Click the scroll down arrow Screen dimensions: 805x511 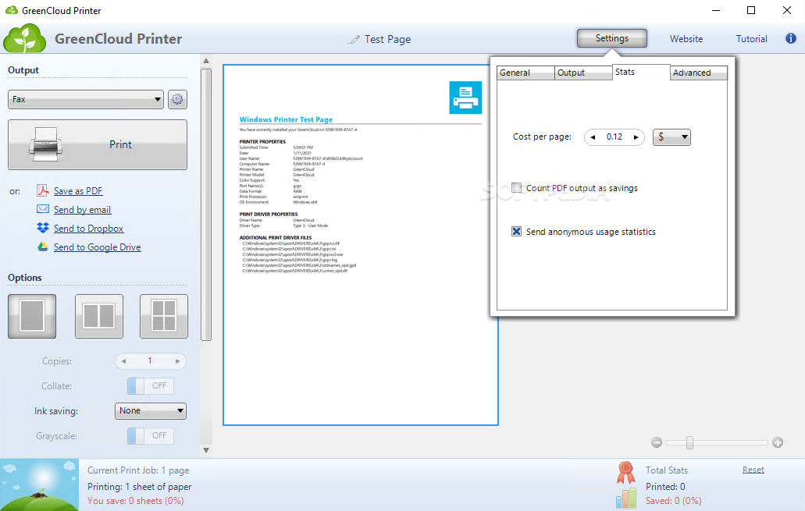point(206,450)
